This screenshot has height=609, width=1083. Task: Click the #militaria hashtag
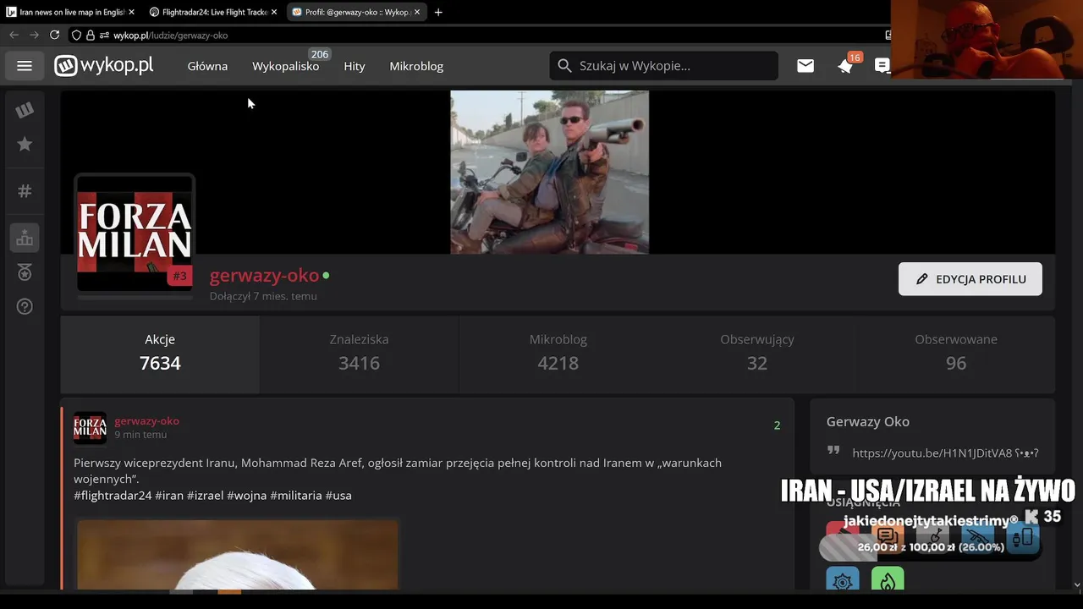point(296,495)
